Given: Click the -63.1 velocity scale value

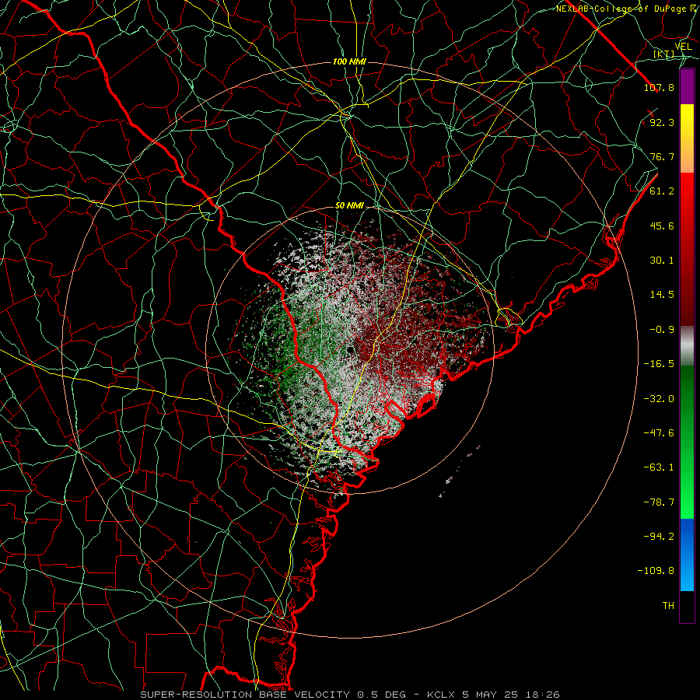Looking at the screenshot, I should pos(659,467).
